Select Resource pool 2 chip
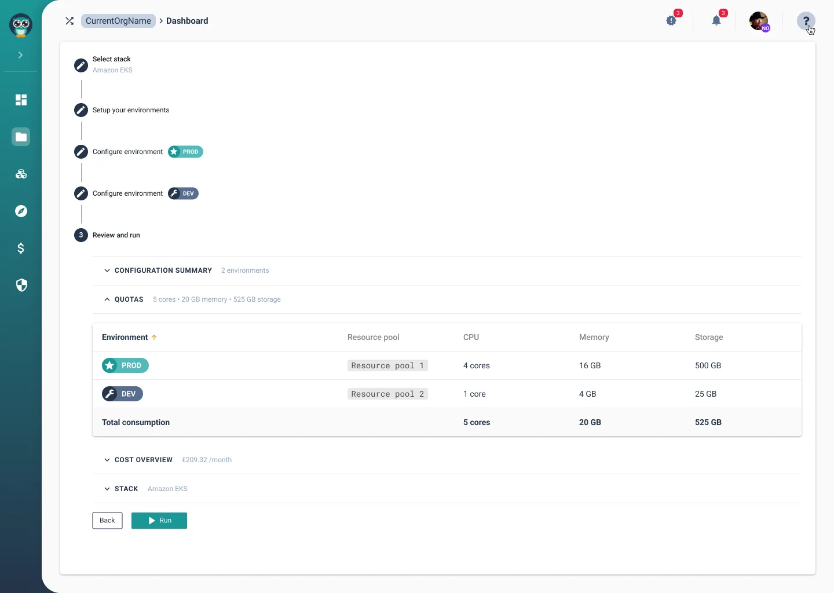Image resolution: width=834 pixels, height=593 pixels. [x=387, y=394]
